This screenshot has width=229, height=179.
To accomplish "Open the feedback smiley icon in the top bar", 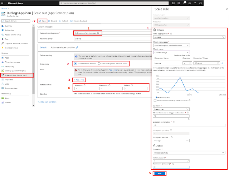I will (x=200, y=3).
